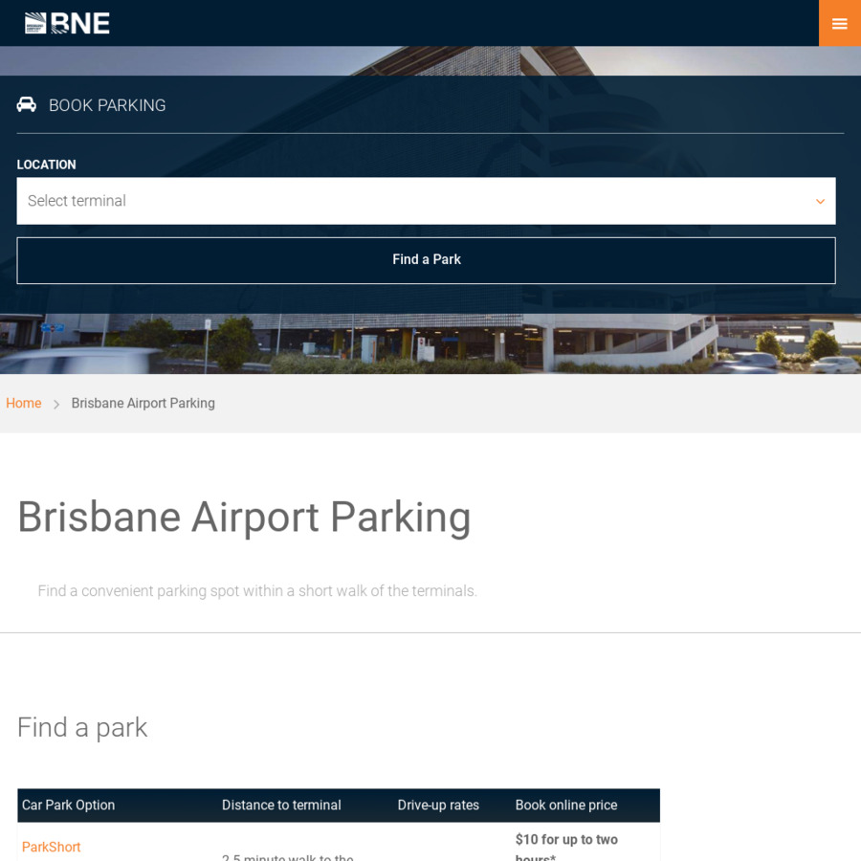Click the Car Park Option column header

pos(69,806)
